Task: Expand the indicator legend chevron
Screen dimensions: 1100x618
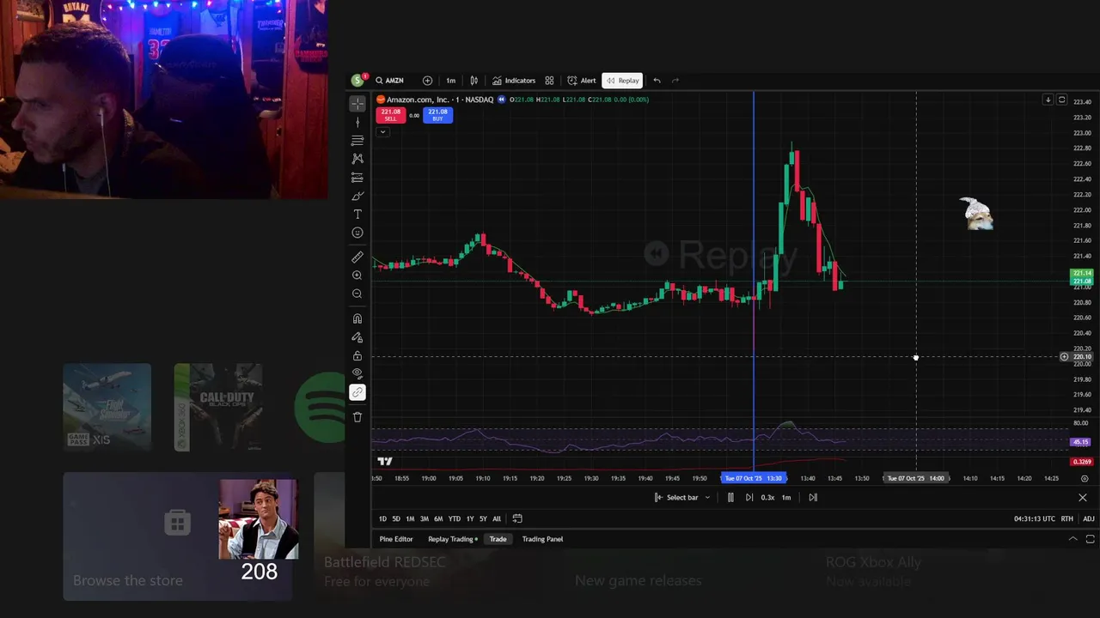Action: coord(382,131)
